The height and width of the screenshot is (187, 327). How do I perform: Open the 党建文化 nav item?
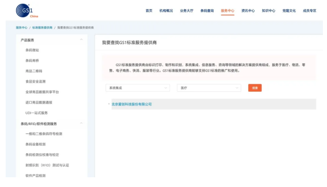[289, 11]
